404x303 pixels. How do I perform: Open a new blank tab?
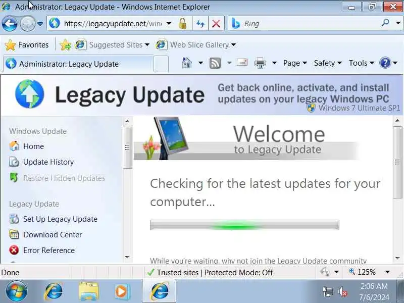pyautogui.click(x=161, y=64)
